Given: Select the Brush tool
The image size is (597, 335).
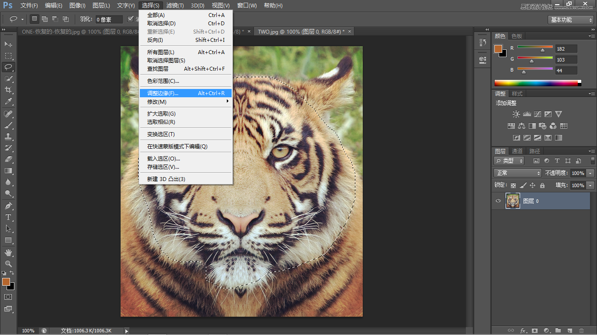Looking at the screenshot, I should click(8, 125).
